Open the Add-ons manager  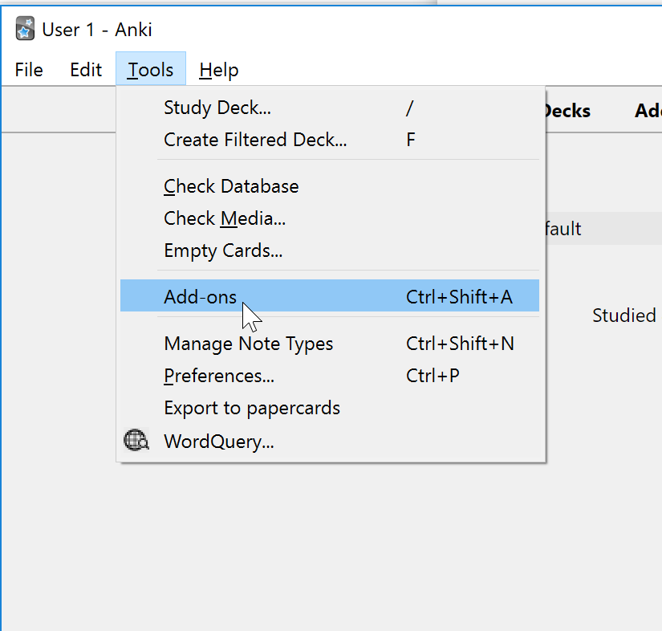click(329, 295)
